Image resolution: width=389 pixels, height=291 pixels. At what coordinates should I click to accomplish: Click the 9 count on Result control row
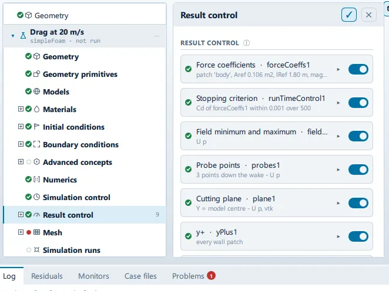157,215
